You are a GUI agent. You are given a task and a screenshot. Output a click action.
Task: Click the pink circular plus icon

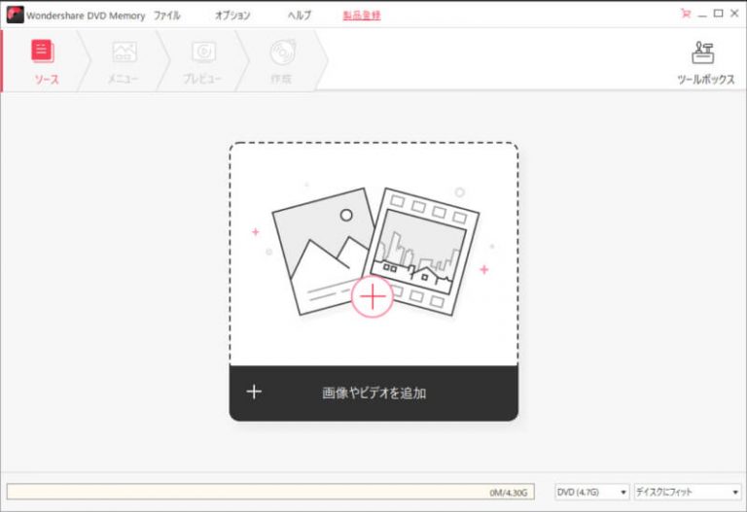372,296
